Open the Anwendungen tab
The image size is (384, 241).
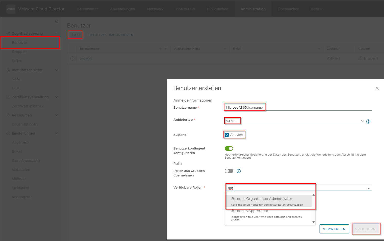coord(122,9)
